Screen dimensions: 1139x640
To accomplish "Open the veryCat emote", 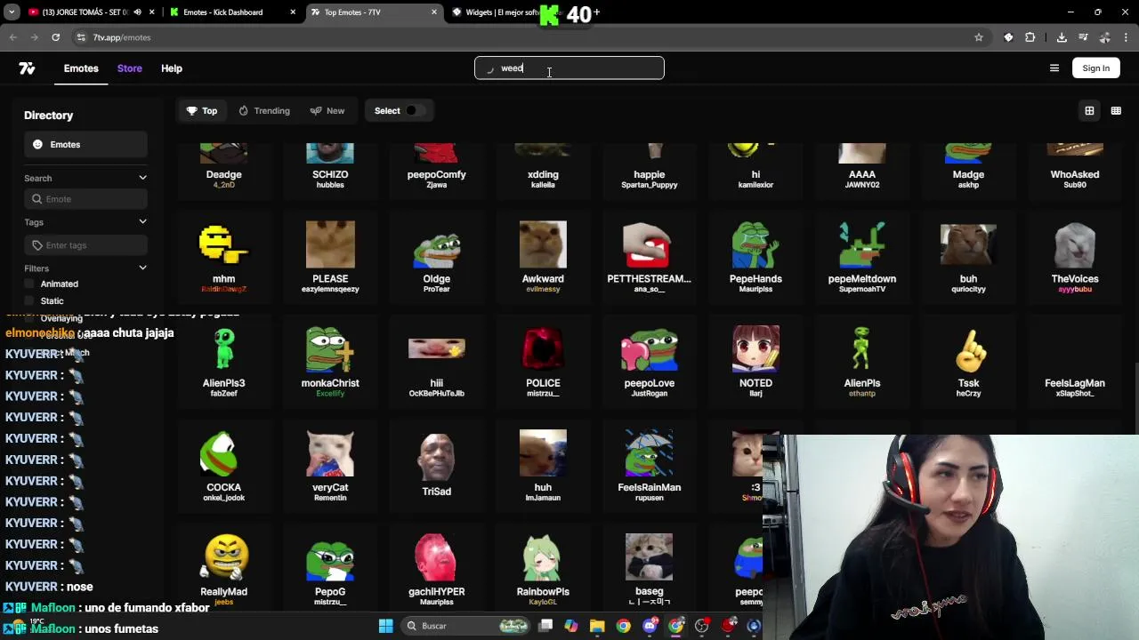I will click(x=330, y=467).
